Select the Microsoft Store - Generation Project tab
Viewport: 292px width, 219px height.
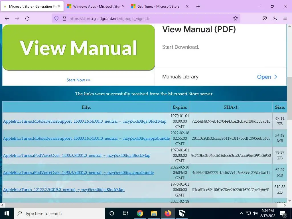tap(32, 6)
